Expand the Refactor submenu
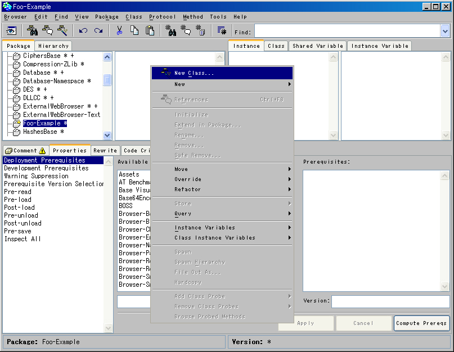This screenshot has width=454, height=352. pyautogui.click(x=222, y=189)
